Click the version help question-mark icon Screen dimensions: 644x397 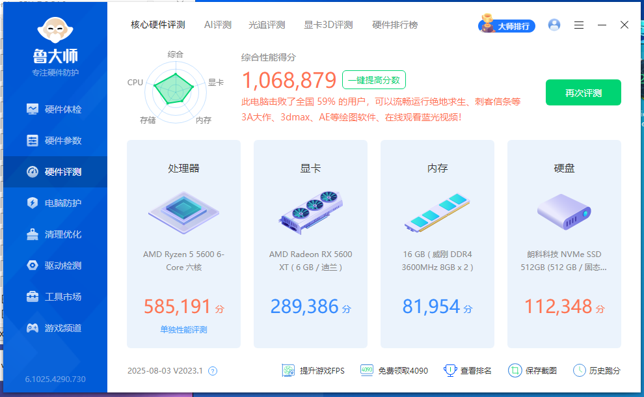pyautogui.click(x=213, y=371)
